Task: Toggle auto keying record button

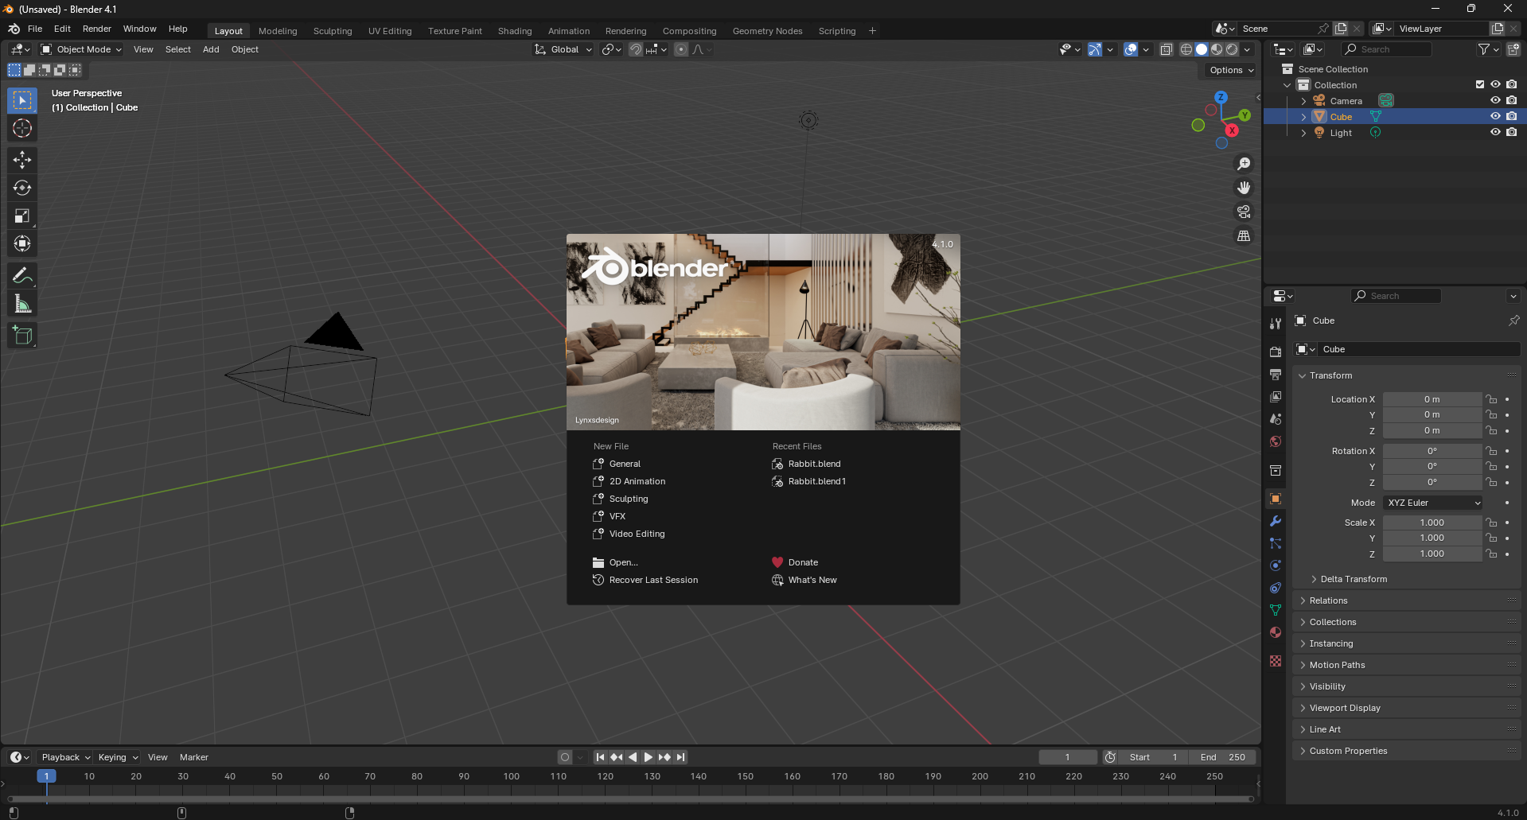Action: click(564, 757)
